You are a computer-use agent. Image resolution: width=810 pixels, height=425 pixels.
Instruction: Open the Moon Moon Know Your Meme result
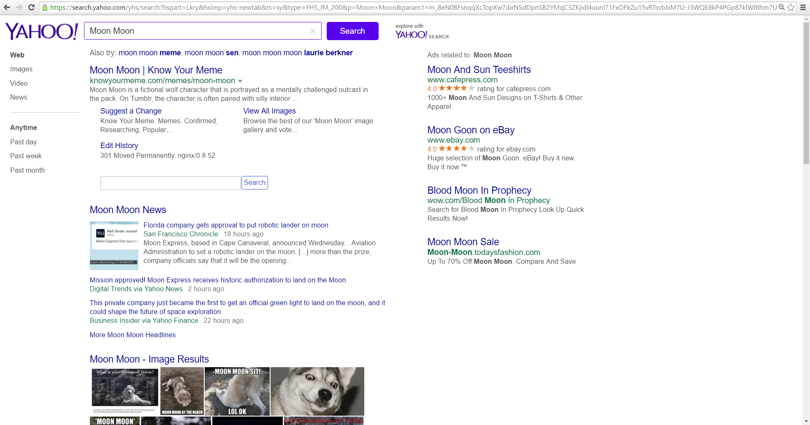(156, 70)
